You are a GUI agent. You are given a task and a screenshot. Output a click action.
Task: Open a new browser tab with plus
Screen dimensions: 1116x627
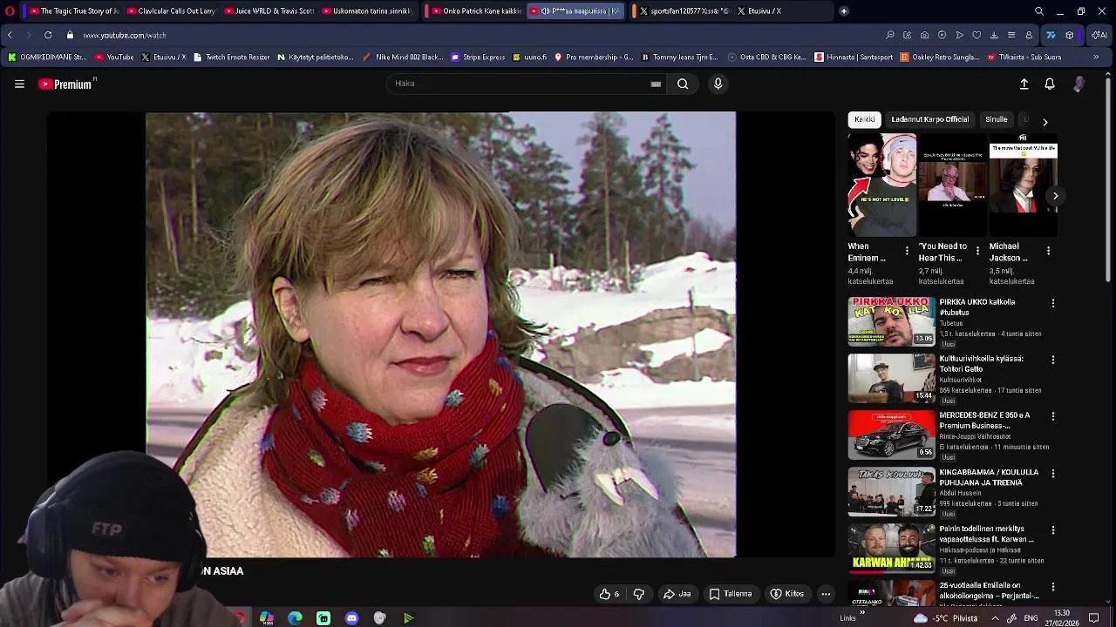click(843, 11)
